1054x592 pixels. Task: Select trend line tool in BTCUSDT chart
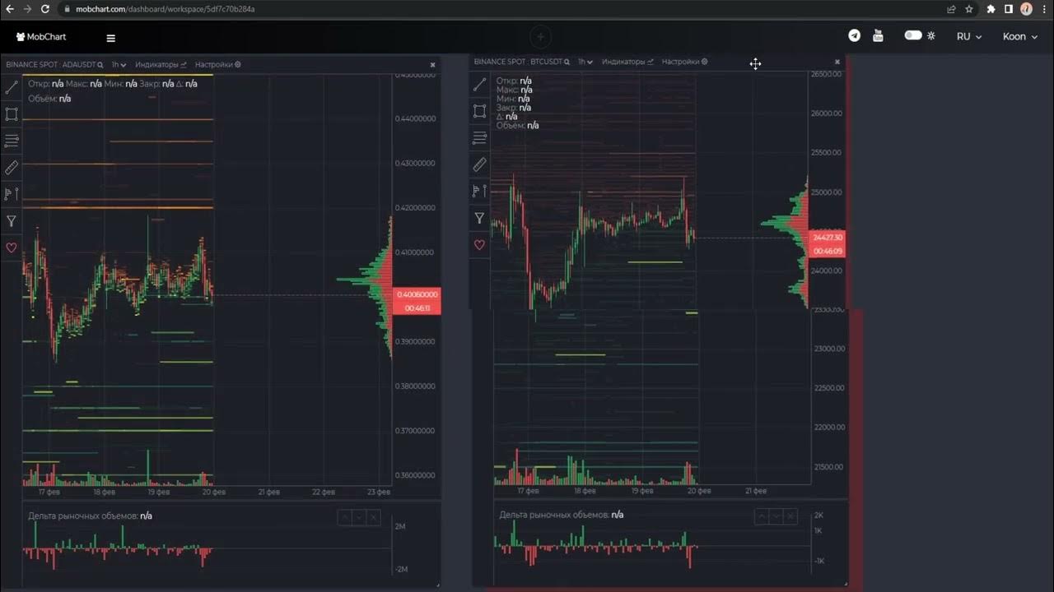pyautogui.click(x=479, y=85)
